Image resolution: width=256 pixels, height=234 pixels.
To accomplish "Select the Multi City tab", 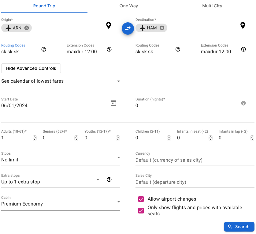I will click(212, 6).
